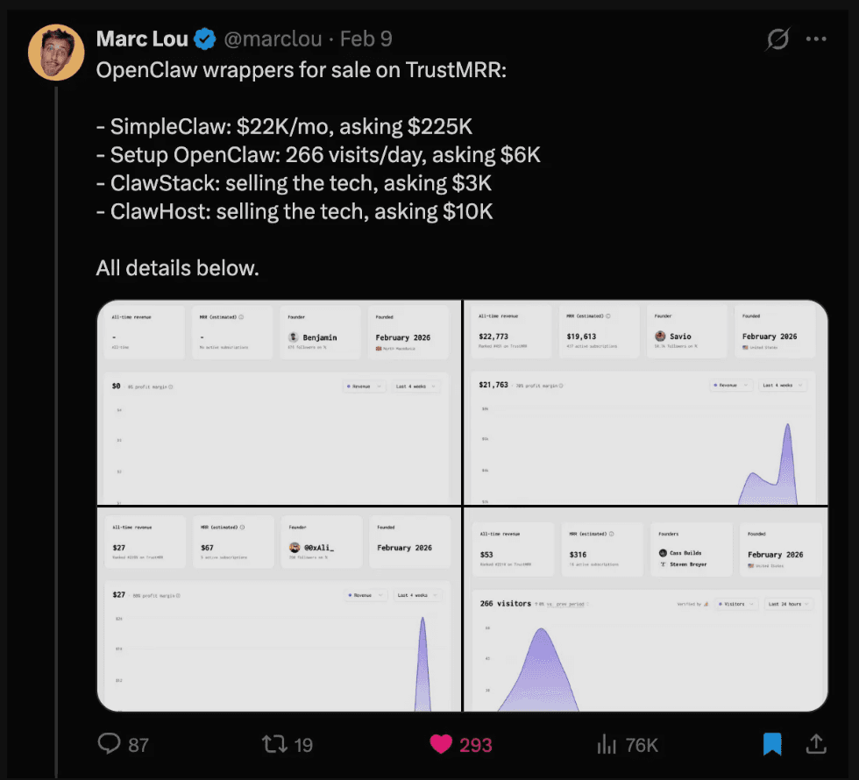Open the @marclou profile link
The height and width of the screenshot is (780, 859).
pyautogui.click(x=274, y=39)
